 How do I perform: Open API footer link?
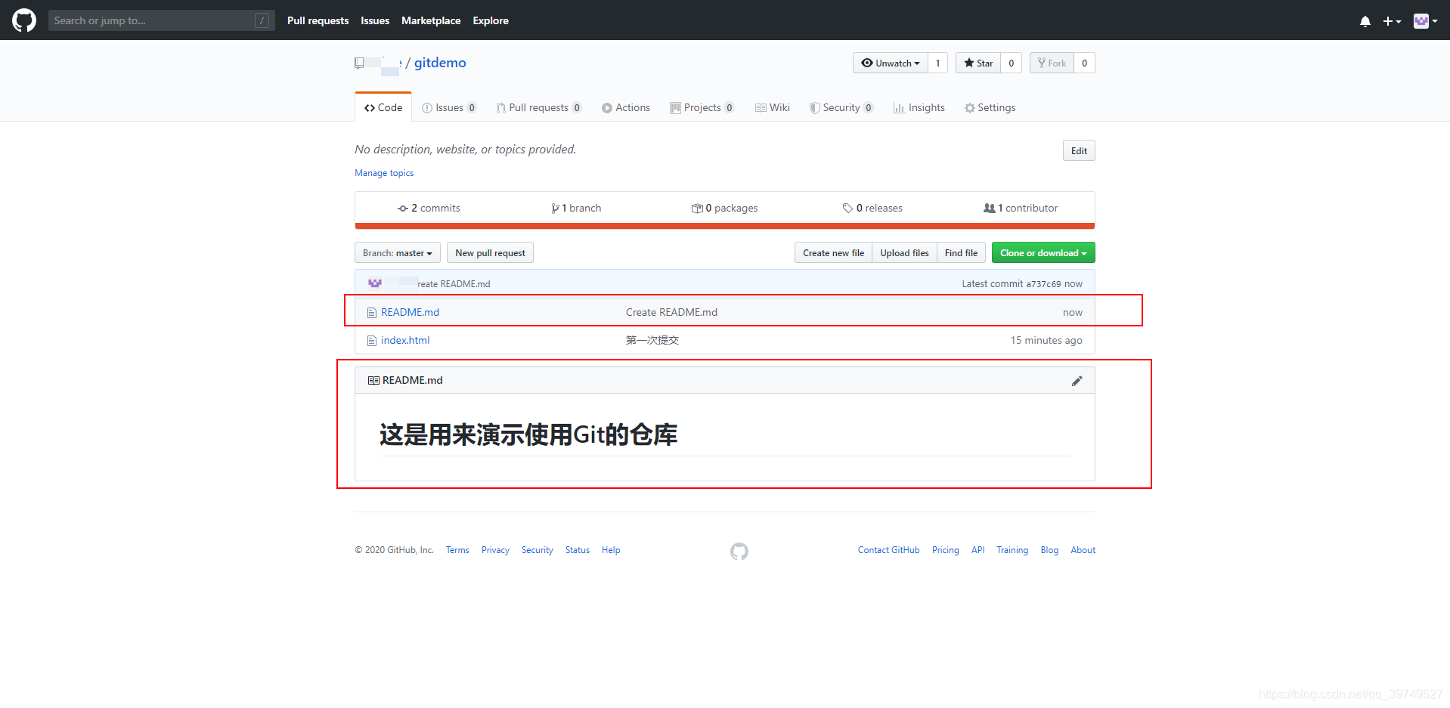pyautogui.click(x=978, y=550)
